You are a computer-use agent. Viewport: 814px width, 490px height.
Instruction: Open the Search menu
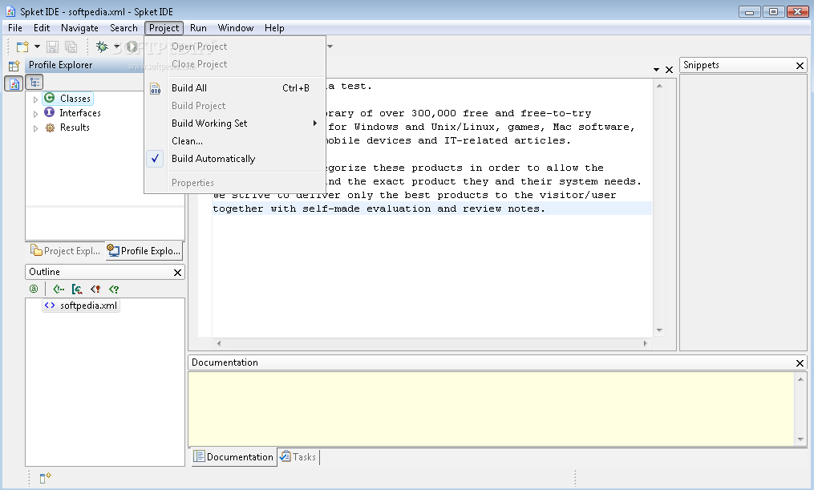coord(124,28)
